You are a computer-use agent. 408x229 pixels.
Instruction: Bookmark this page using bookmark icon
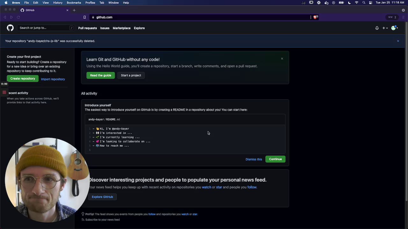pos(84,17)
